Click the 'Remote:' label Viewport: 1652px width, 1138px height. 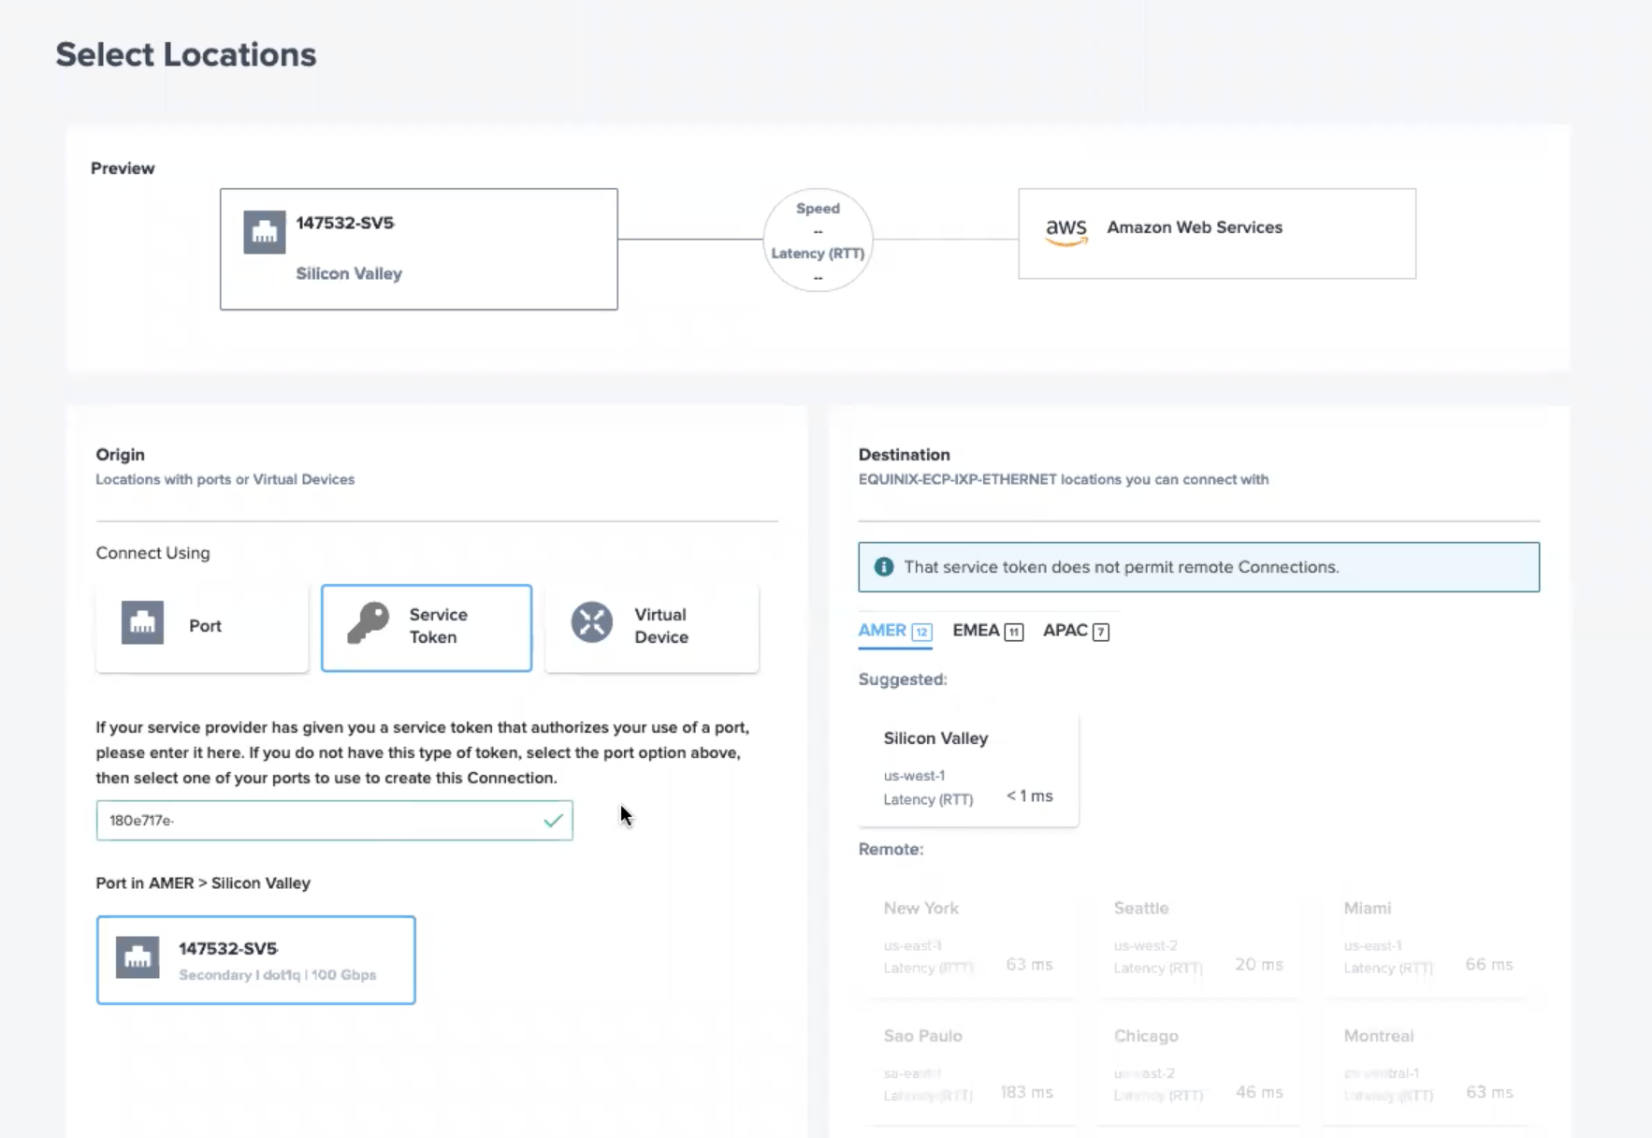[x=891, y=849]
